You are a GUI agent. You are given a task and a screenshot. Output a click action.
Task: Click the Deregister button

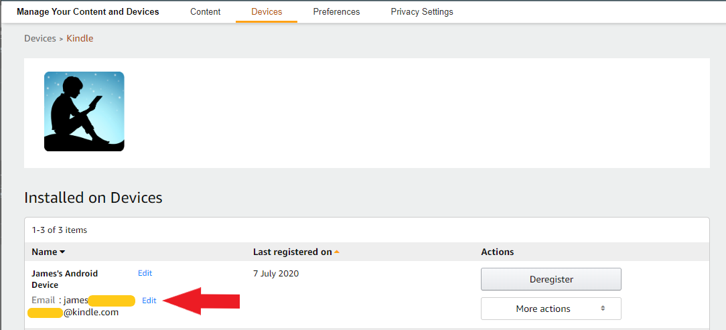click(551, 279)
